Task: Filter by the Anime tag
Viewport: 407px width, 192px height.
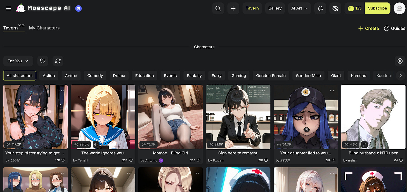Action: tap(71, 75)
